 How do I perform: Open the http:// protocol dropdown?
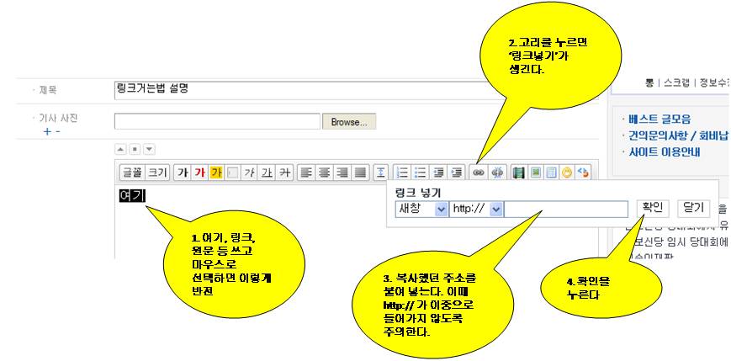pyautogui.click(x=477, y=209)
